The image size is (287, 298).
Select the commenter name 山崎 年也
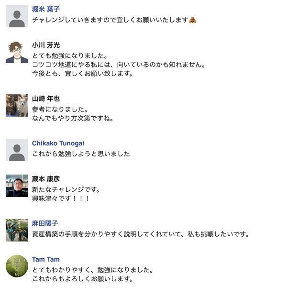click(46, 99)
